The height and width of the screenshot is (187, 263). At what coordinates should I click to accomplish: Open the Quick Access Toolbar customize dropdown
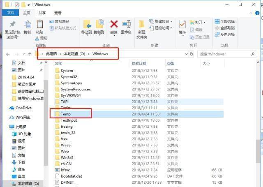[29, 5]
